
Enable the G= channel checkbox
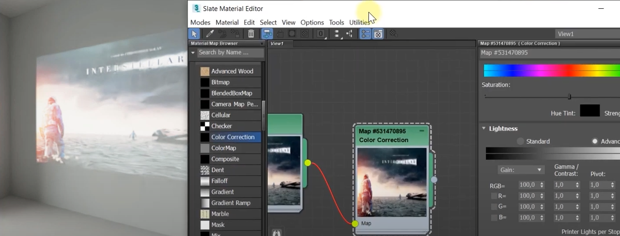tap(494, 207)
